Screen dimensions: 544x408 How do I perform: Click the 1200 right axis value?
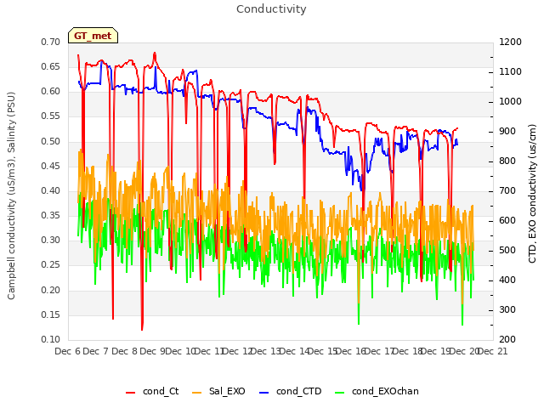click(510, 42)
